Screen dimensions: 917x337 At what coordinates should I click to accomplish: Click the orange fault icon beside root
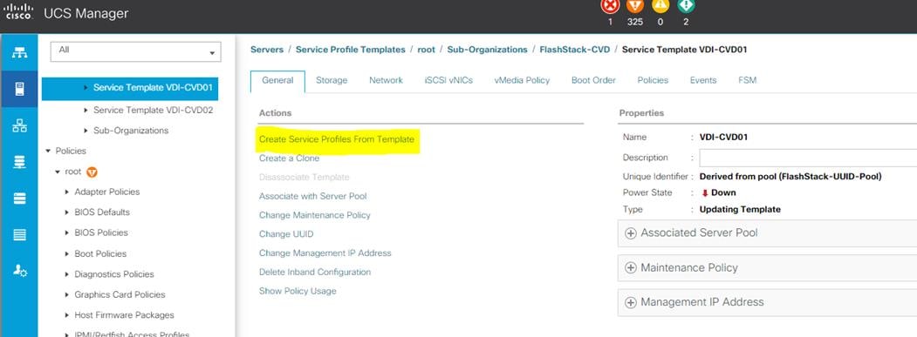[x=92, y=172]
